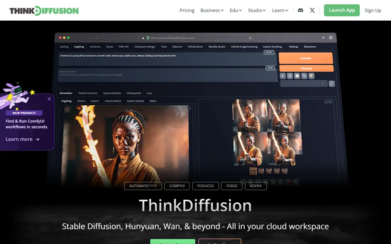Click the gallery download icon beside x
This screenshot has height=244, width=391.
(326, 102)
